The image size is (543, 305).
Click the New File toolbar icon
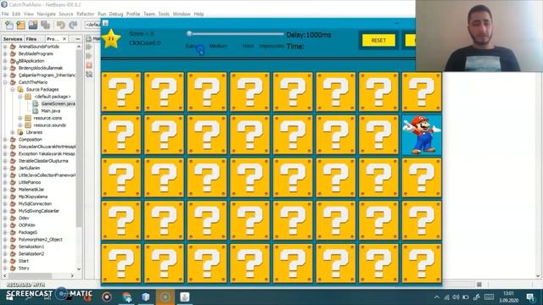9,25
